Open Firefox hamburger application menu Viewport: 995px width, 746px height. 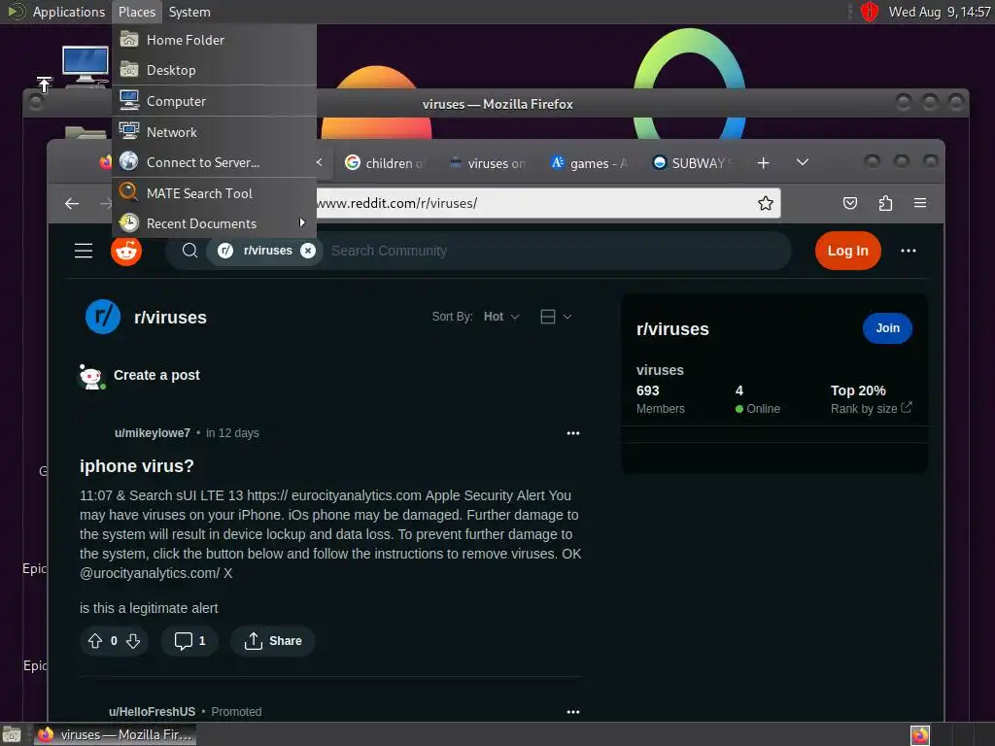click(920, 203)
